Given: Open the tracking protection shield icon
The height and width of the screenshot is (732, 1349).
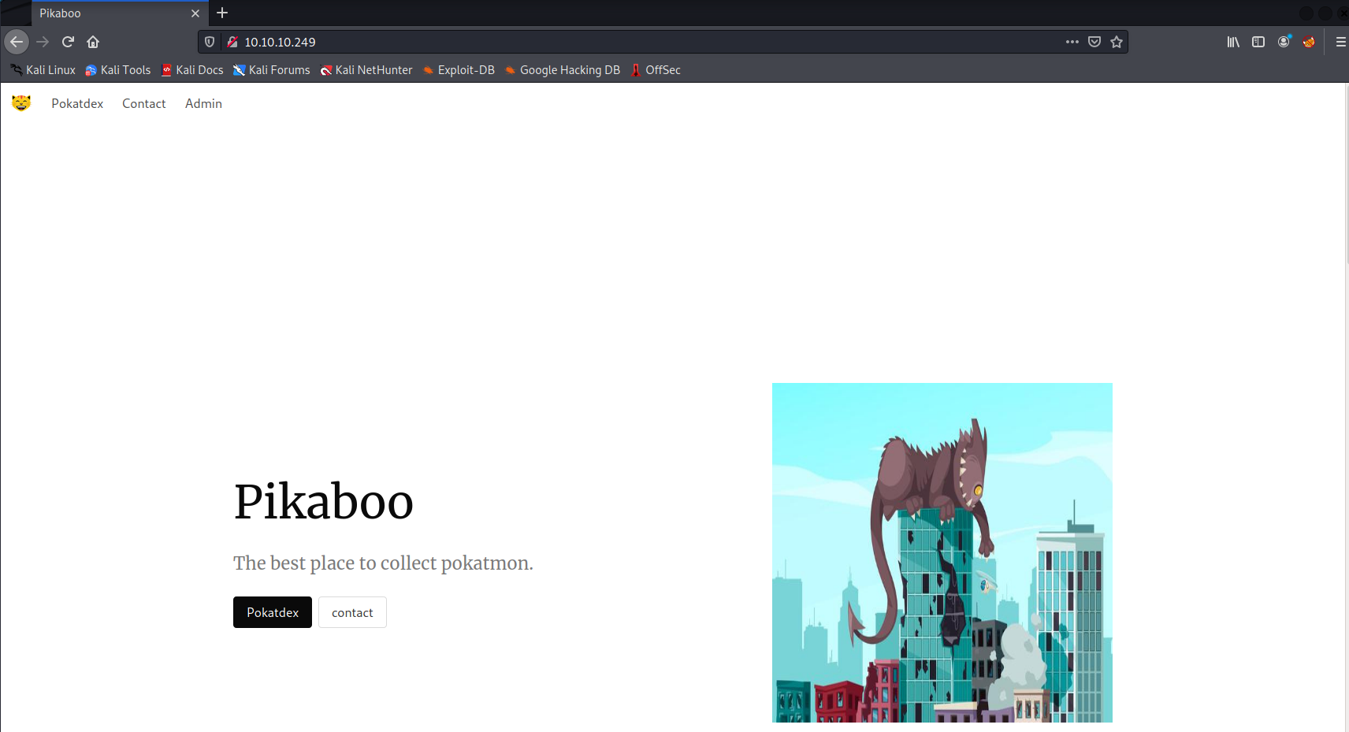Looking at the screenshot, I should (x=210, y=42).
